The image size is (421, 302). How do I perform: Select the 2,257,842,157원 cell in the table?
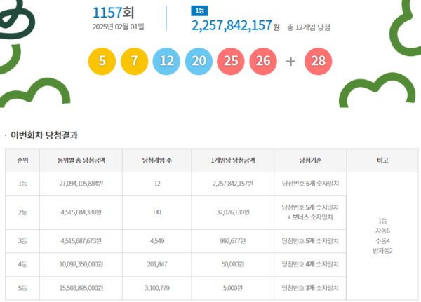tap(233, 184)
